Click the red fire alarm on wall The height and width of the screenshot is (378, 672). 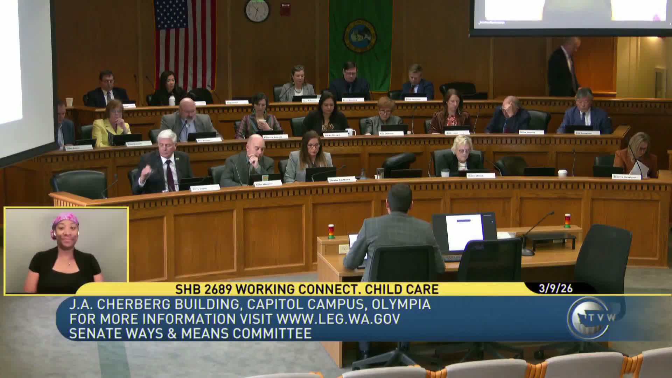coord(285,9)
